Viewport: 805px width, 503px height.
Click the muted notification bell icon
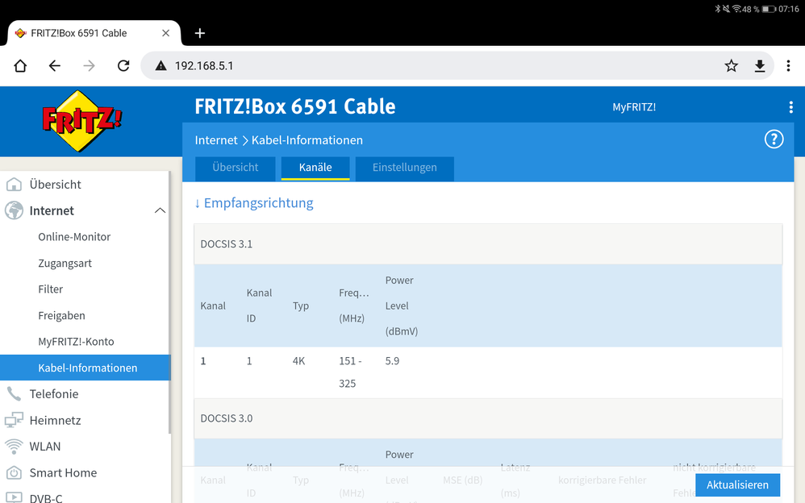tap(726, 9)
